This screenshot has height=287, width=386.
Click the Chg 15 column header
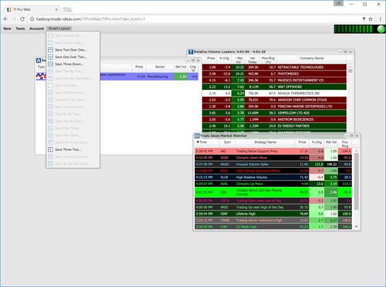point(193,69)
